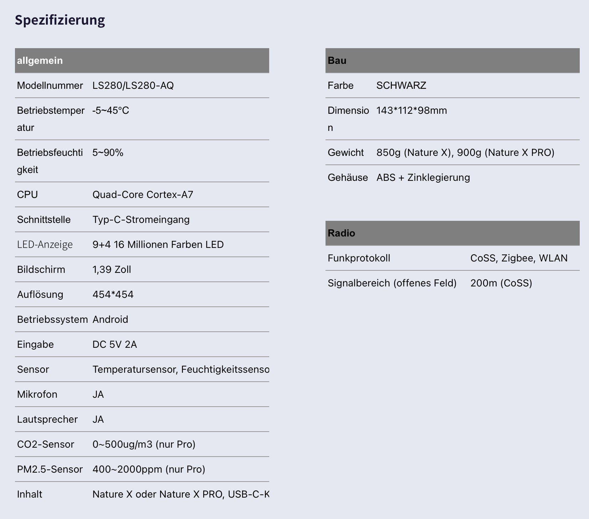Click the CO2-Sensor row label
Viewport: 589px width, 519px height.
click(46, 444)
